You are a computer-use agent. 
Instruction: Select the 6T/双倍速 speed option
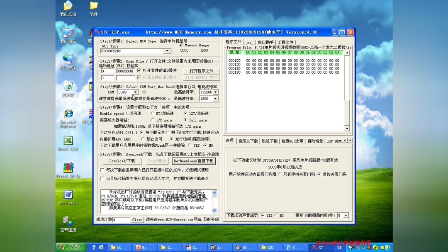point(153,113)
